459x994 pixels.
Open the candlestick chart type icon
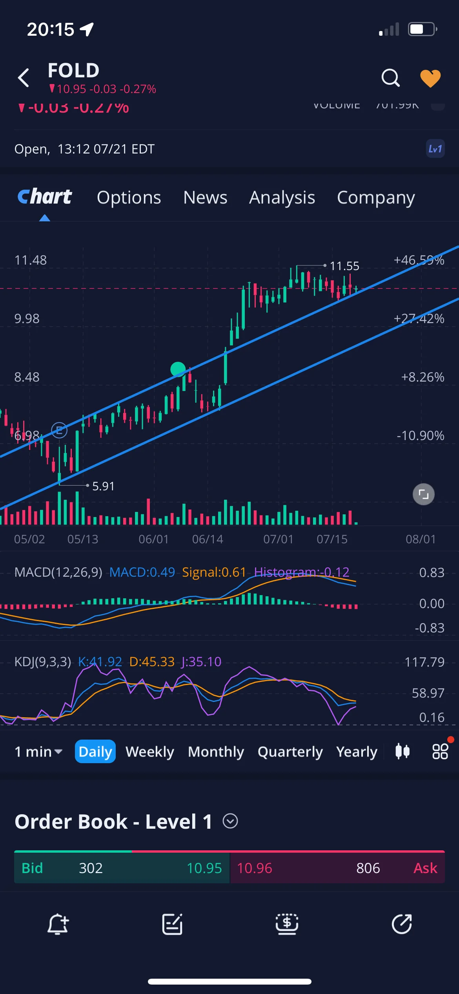(403, 751)
